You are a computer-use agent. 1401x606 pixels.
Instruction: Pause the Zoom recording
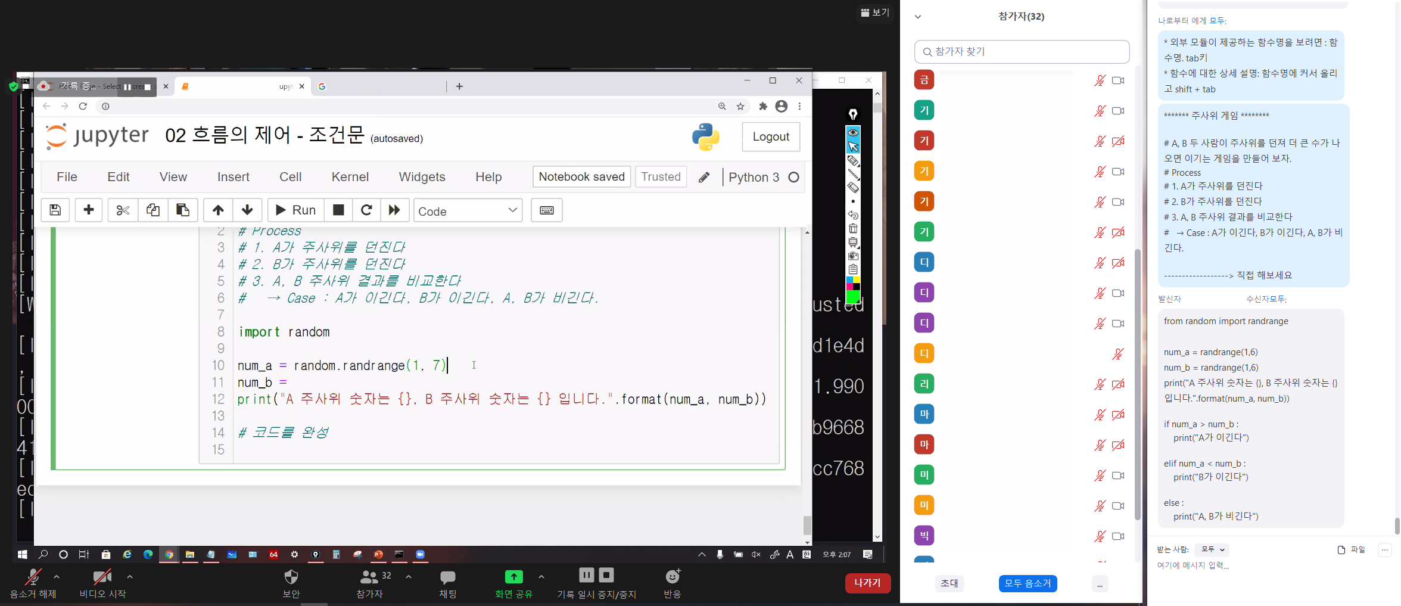pos(586,575)
